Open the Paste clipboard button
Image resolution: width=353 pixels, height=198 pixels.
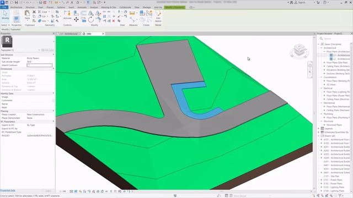[x=27, y=15]
